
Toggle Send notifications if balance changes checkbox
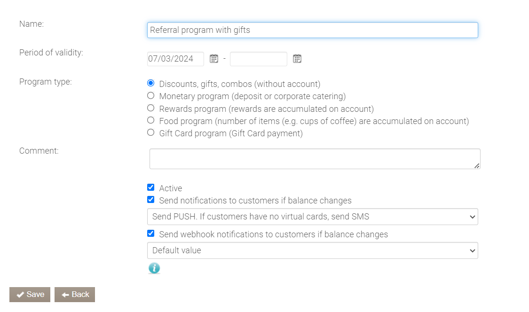click(x=151, y=200)
